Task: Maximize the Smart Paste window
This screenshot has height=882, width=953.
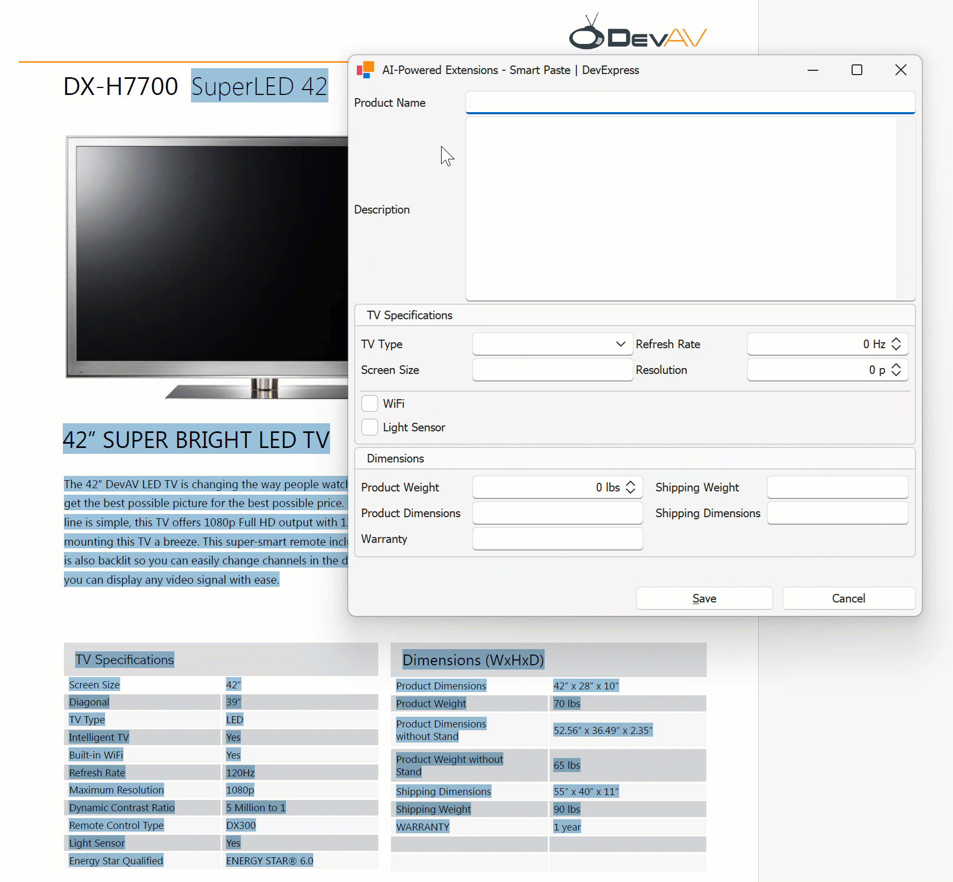Action: (x=856, y=70)
